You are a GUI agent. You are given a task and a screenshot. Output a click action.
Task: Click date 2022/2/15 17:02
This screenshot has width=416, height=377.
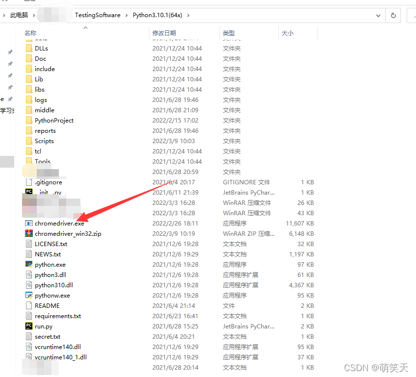(175, 121)
